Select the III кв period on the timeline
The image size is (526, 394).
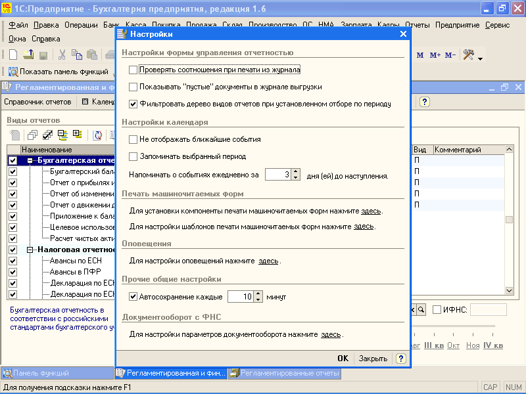(x=434, y=345)
